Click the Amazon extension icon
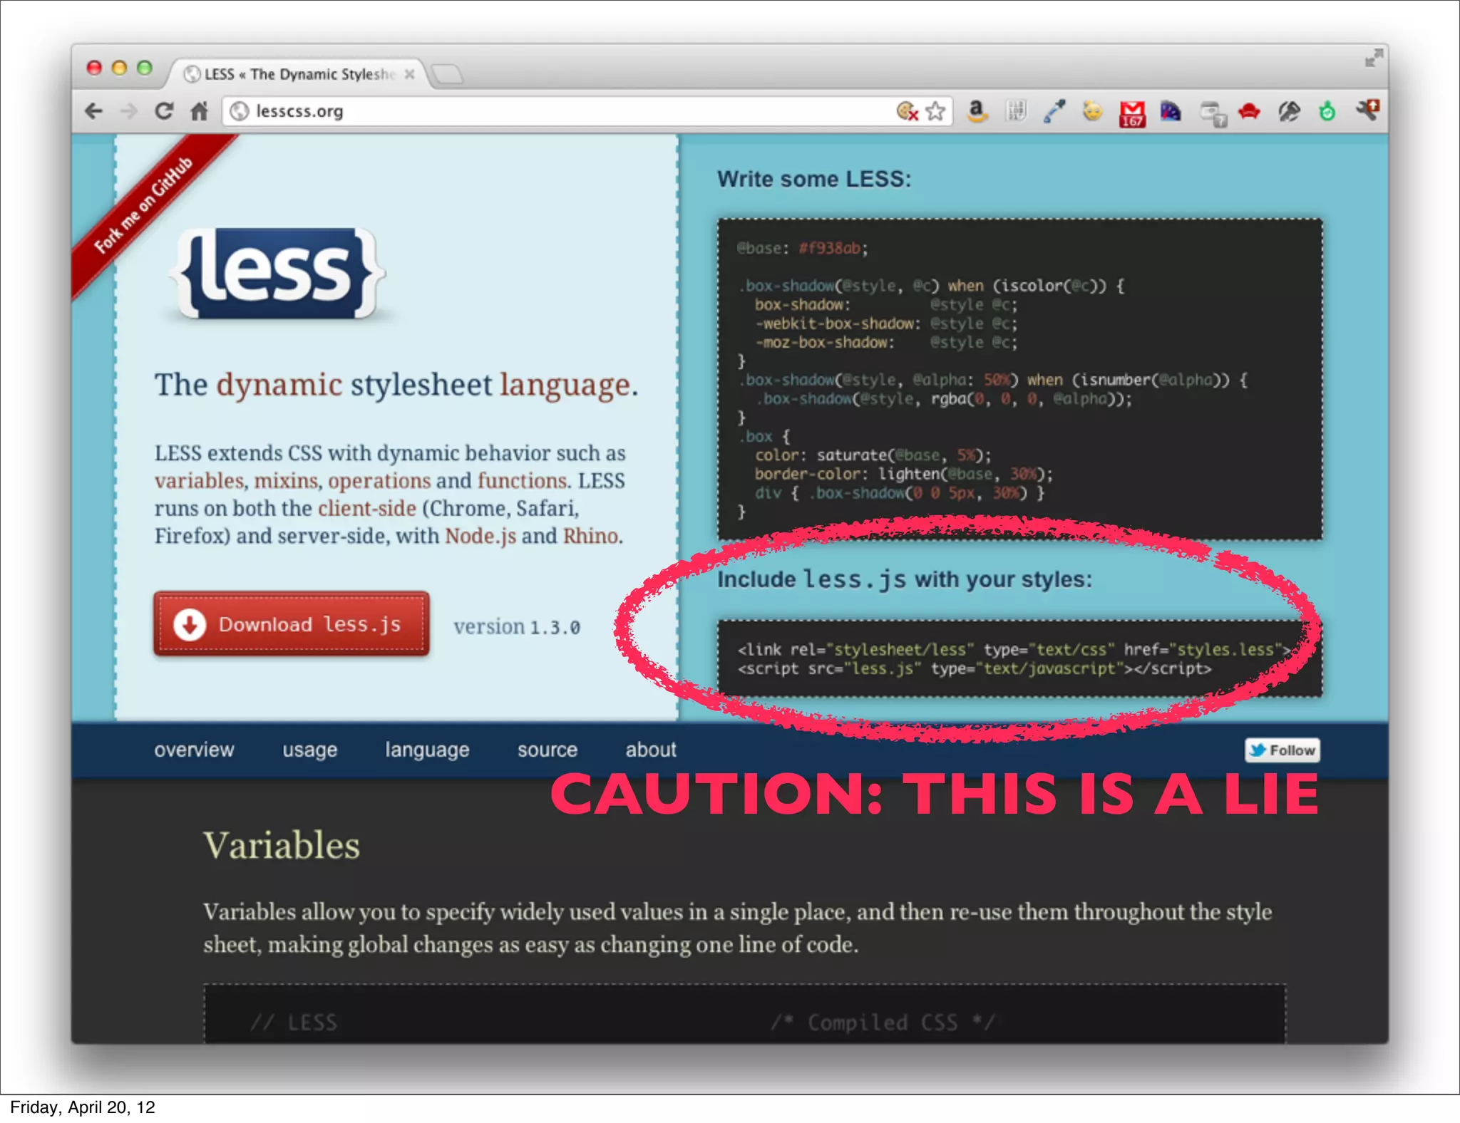This screenshot has width=1460, height=1123. pos(977,111)
